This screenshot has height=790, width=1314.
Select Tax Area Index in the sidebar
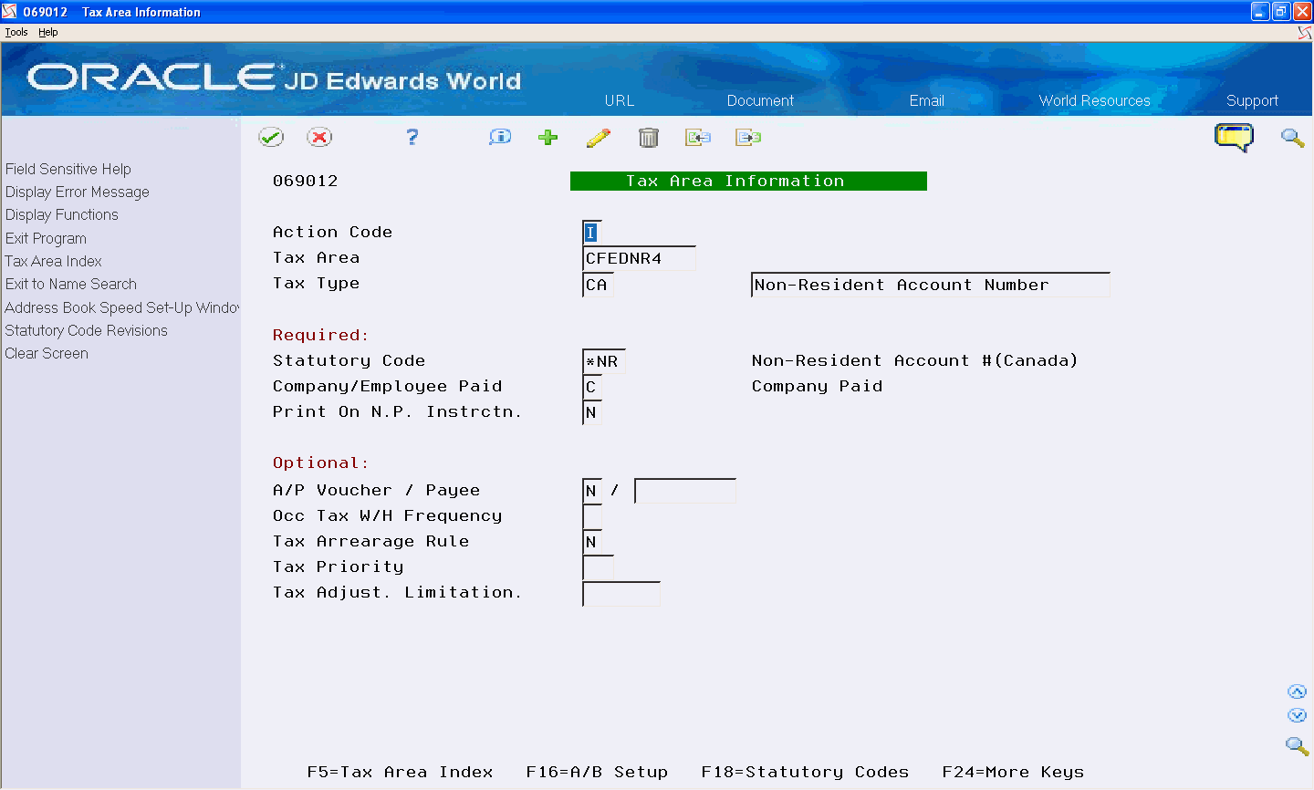coord(53,261)
